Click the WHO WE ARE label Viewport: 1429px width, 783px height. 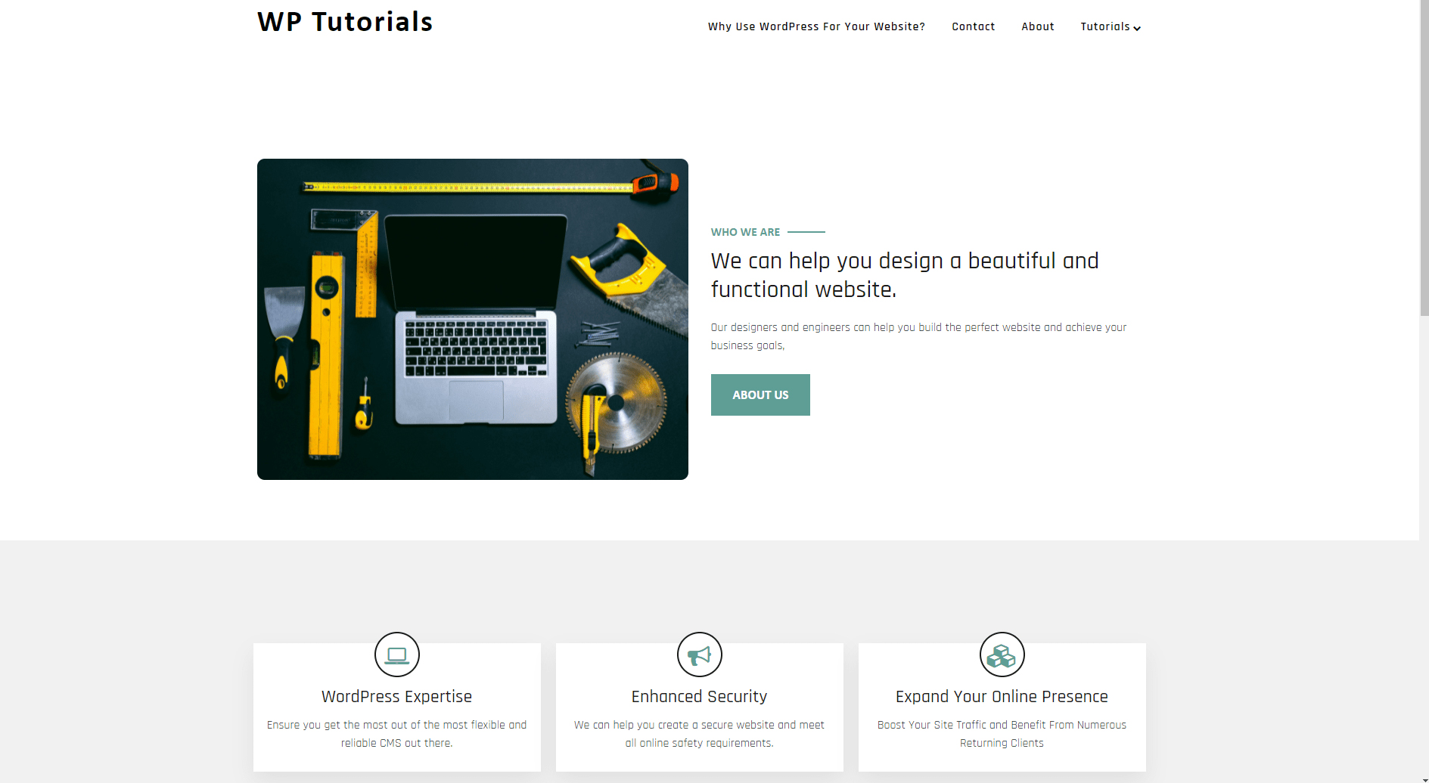(x=745, y=232)
